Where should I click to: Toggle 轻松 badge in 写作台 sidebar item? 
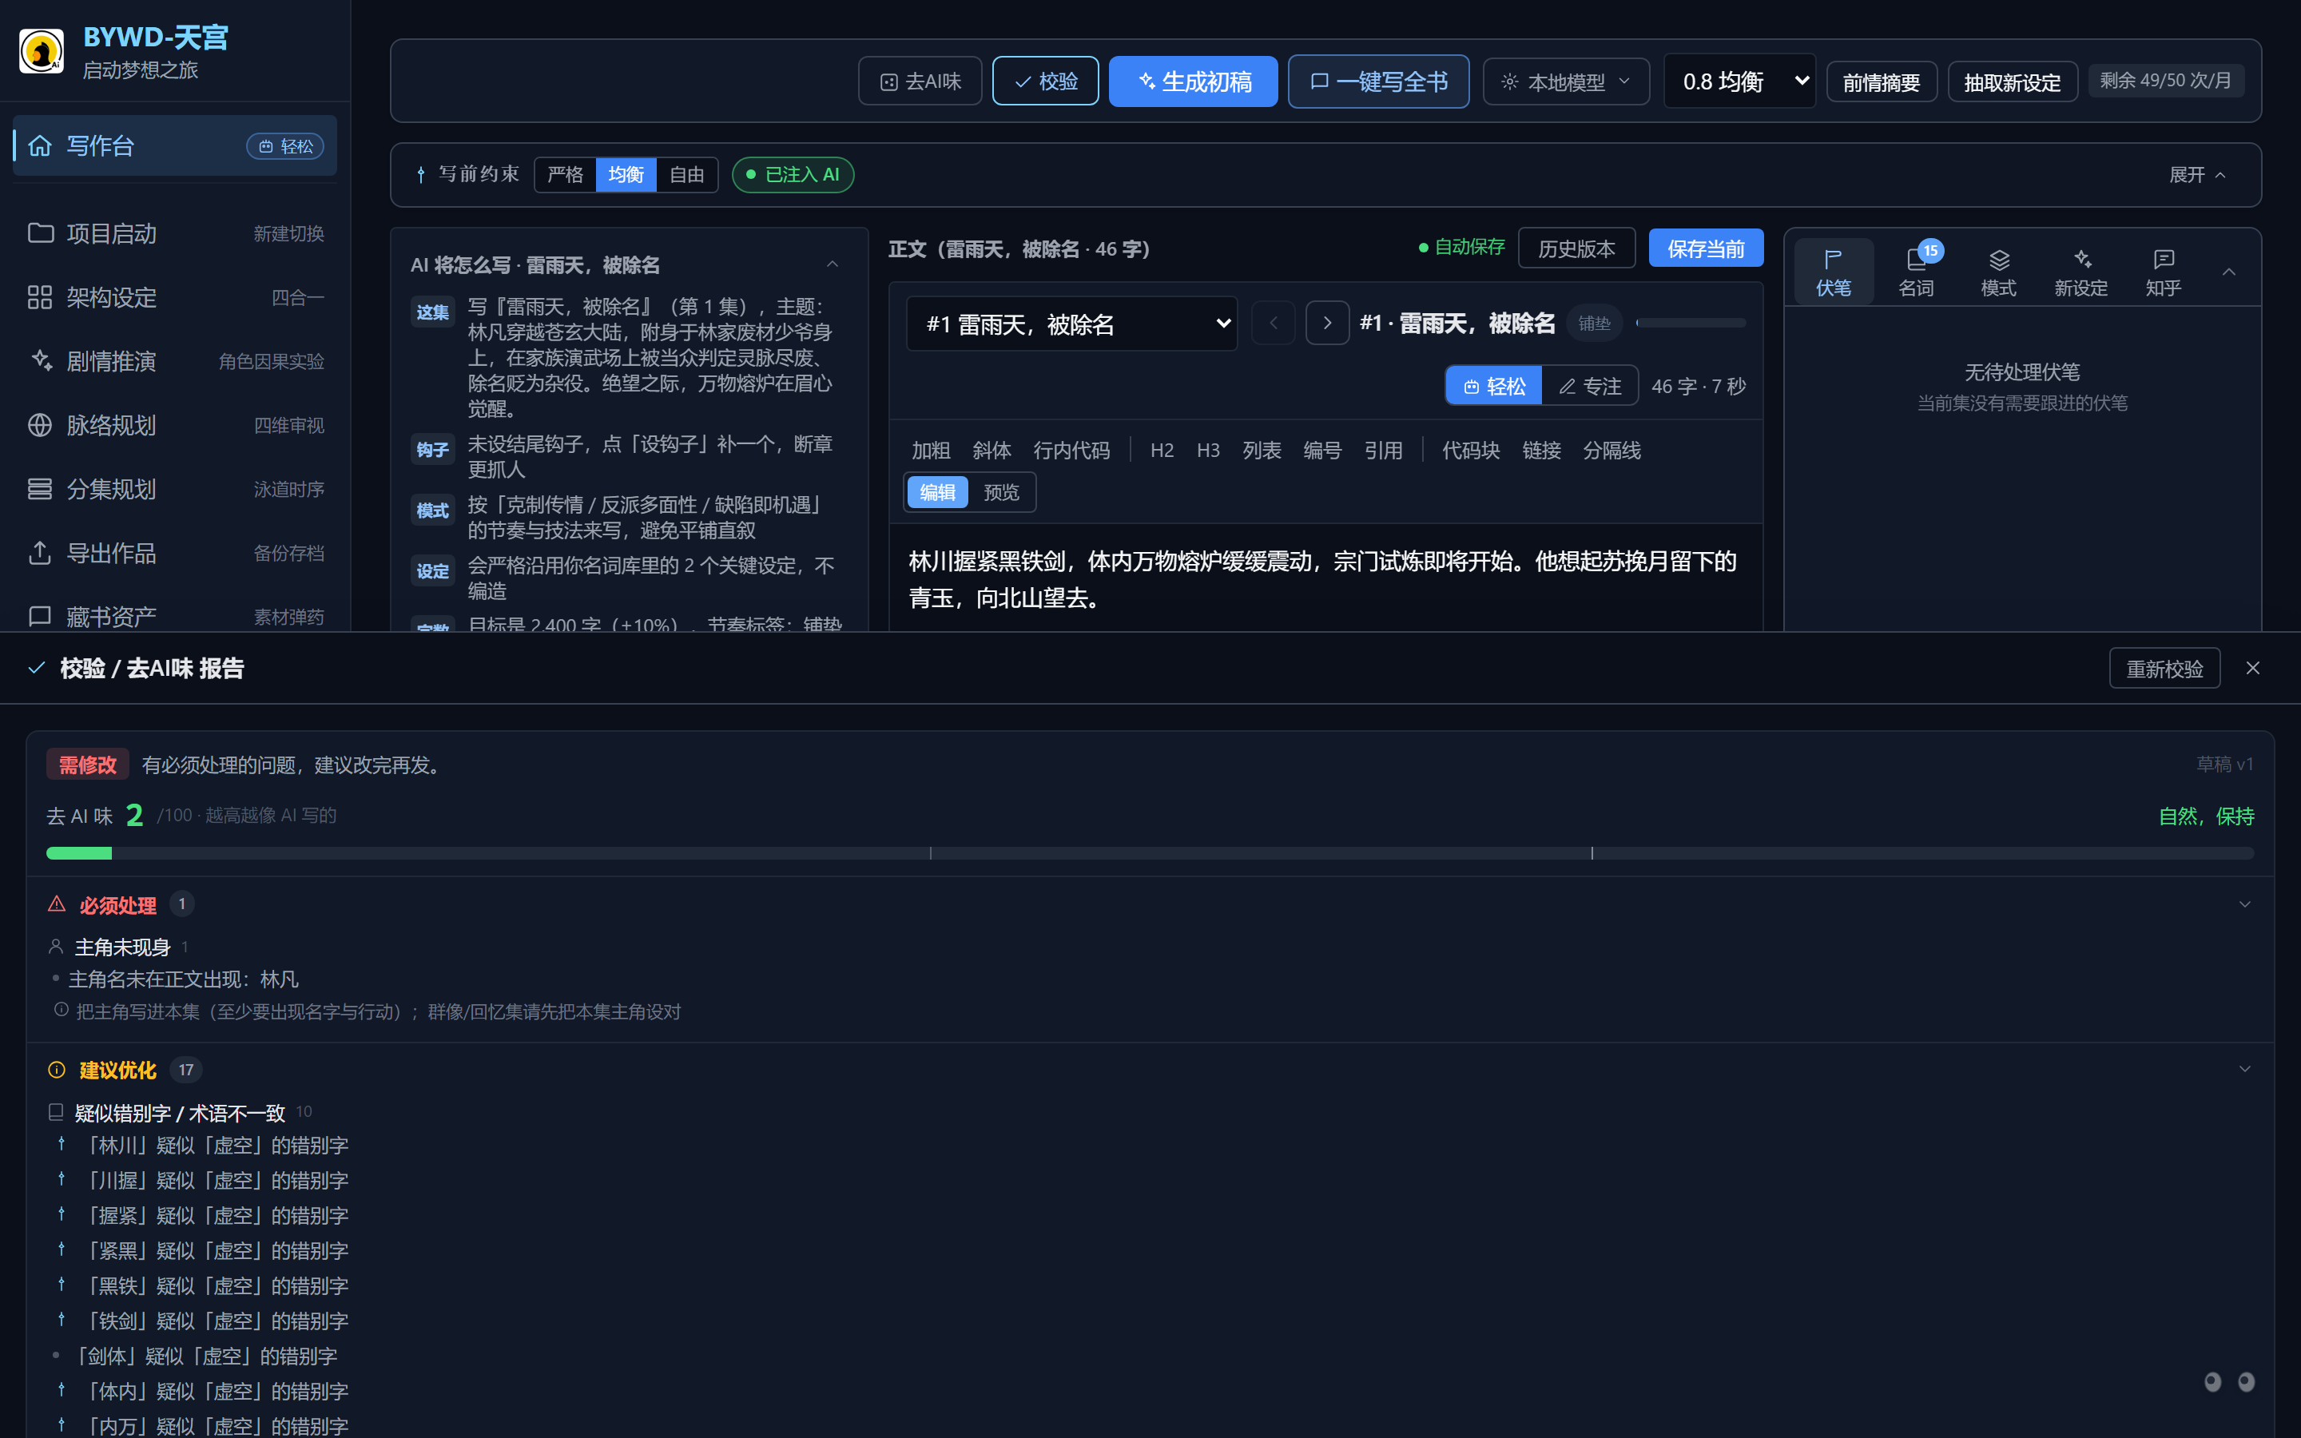(x=285, y=146)
